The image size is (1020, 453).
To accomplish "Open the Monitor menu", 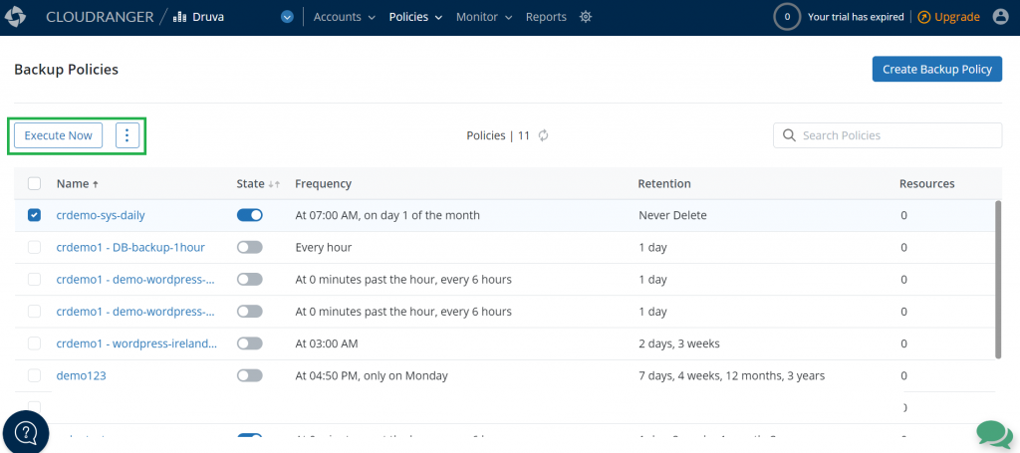I will (484, 18).
